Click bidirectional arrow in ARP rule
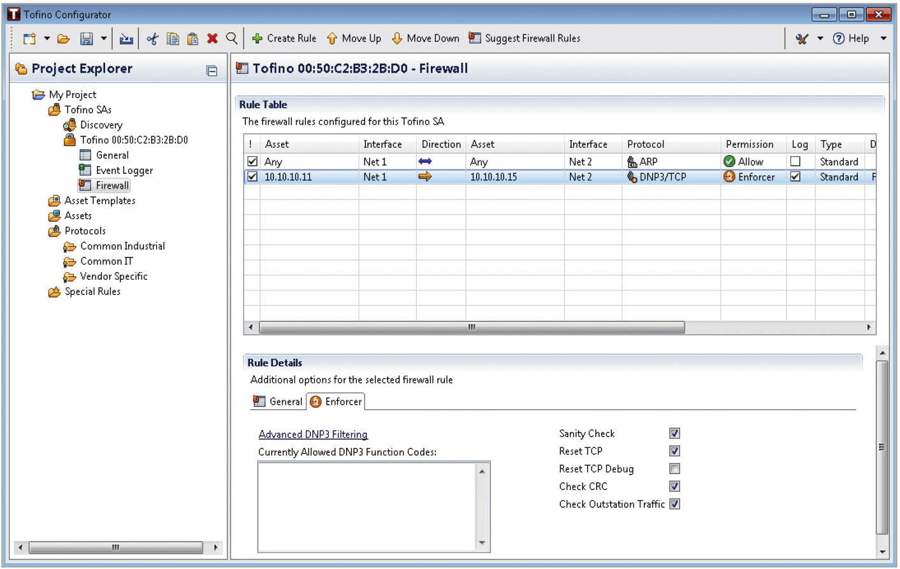The image size is (900, 569). click(x=425, y=162)
